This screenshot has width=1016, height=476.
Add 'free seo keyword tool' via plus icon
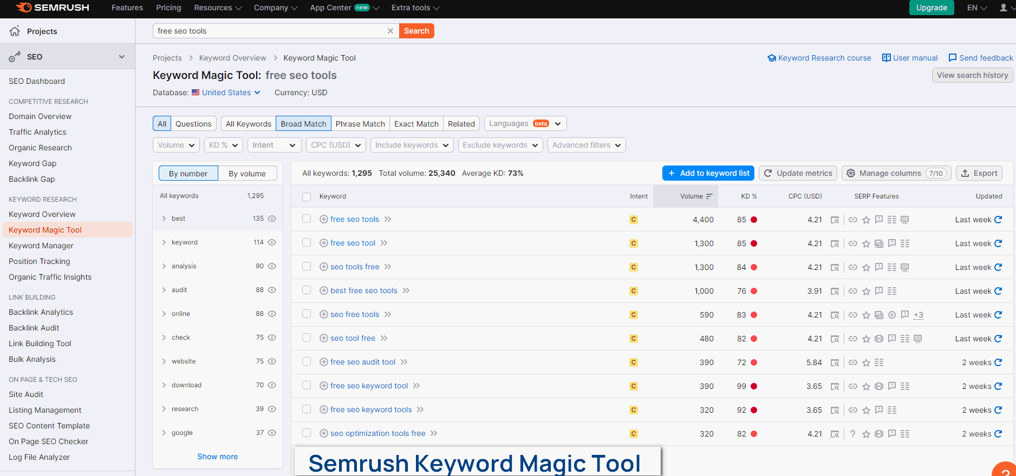[324, 386]
